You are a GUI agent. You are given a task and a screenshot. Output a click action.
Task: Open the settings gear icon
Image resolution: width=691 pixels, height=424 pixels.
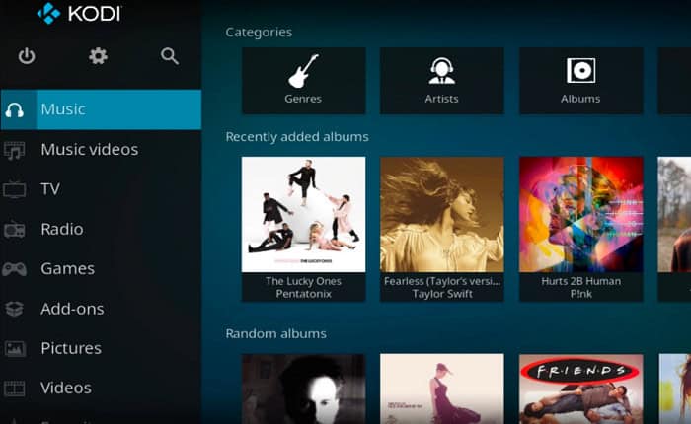tap(98, 56)
